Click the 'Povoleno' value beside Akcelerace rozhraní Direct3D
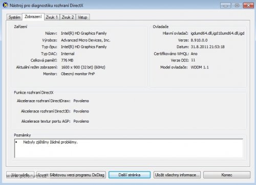Screen dimensions: 256x185 pyautogui.click(x=81, y=111)
